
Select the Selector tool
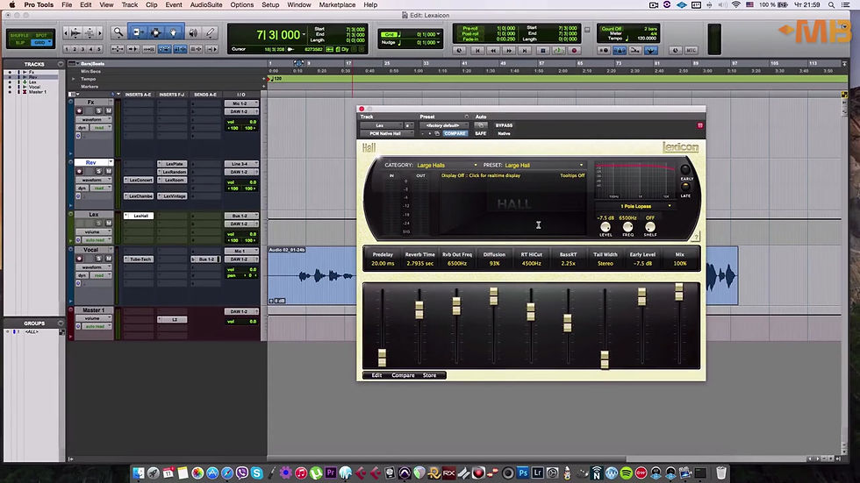(155, 32)
